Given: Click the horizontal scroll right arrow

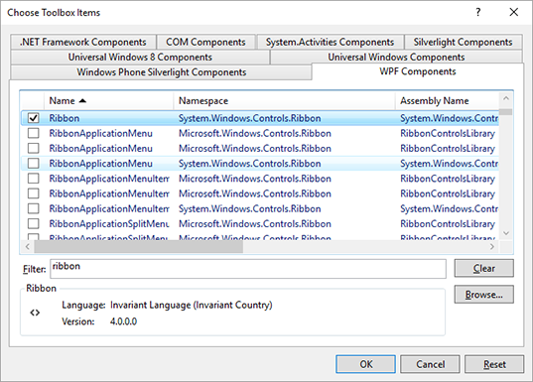Looking at the screenshot, I should point(492,247).
